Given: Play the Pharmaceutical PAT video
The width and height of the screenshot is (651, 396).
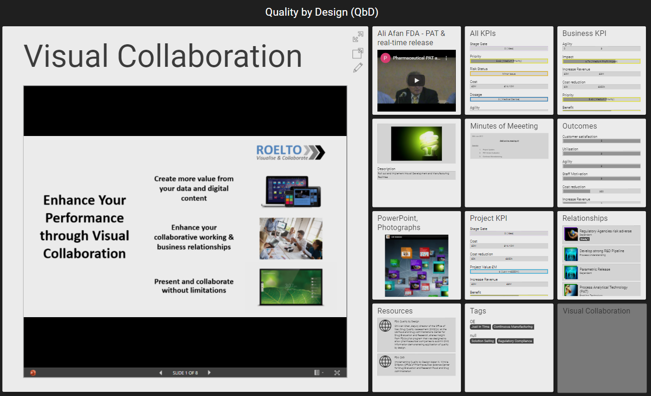Looking at the screenshot, I should [x=416, y=80].
